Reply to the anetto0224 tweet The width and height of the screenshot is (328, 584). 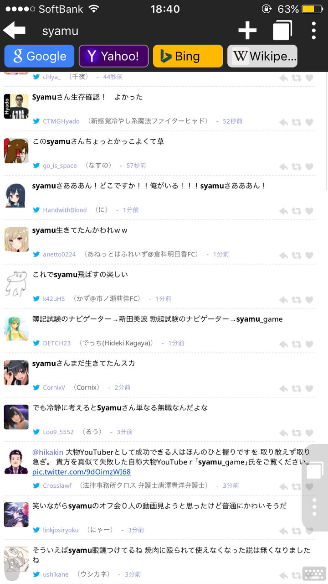pyautogui.click(x=283, y=255)
